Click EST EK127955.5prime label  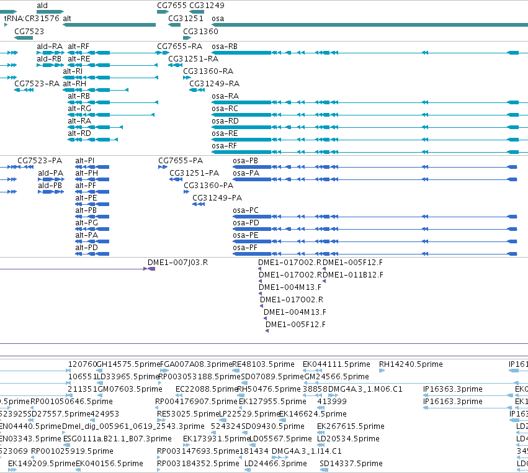(272, 401)
